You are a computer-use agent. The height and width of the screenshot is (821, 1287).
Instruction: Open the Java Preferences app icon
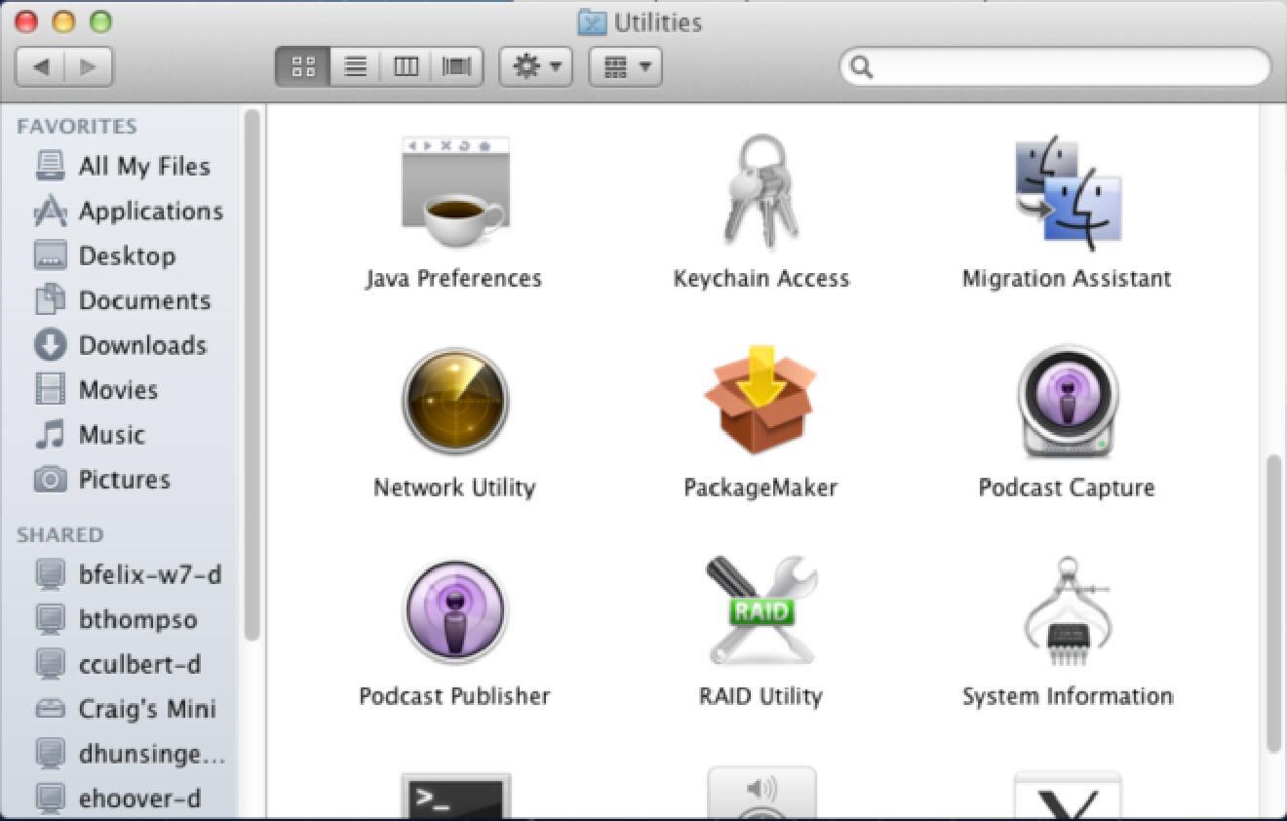(x=454, y=193)
